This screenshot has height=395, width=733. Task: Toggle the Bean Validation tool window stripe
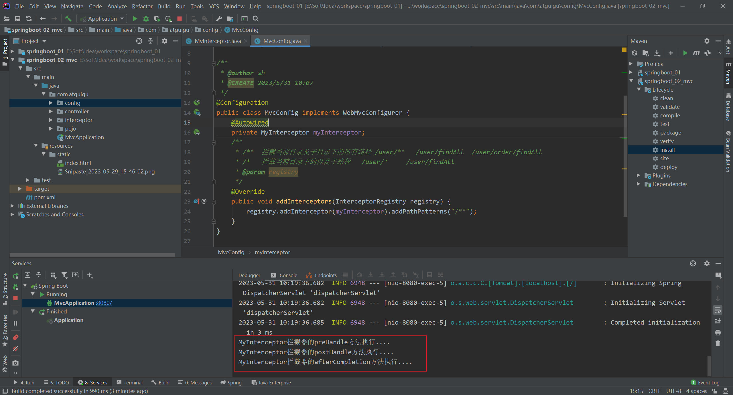(728, 152)
